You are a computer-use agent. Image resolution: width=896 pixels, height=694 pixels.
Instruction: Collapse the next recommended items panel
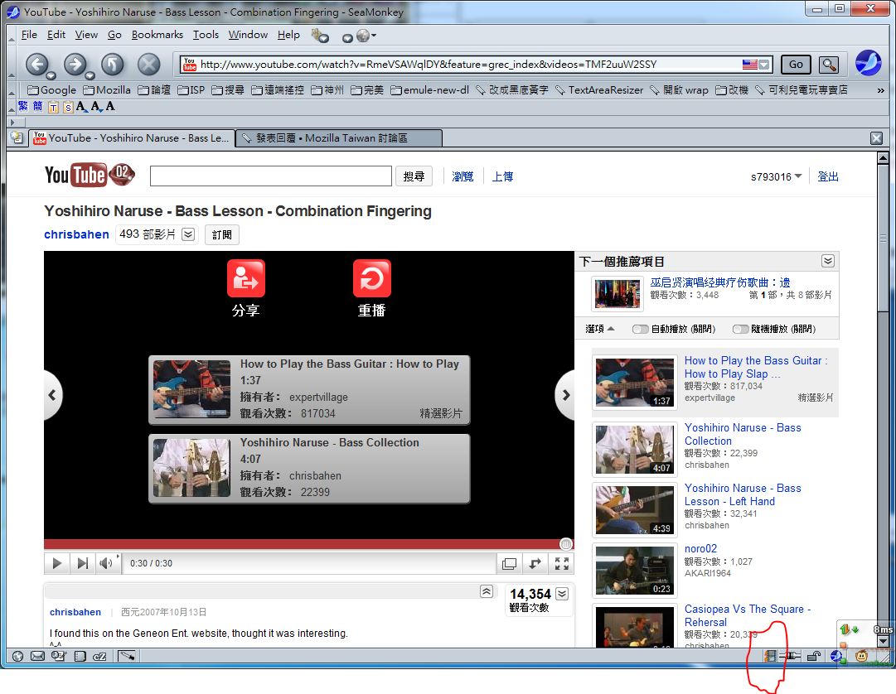tap(827, 261)
